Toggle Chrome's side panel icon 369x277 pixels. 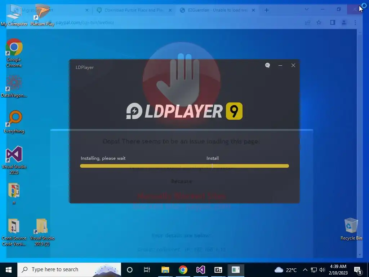click(333, 23)
